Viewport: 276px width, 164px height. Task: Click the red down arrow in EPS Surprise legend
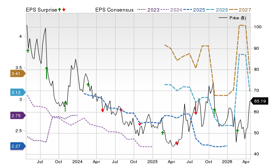[64, 9]
